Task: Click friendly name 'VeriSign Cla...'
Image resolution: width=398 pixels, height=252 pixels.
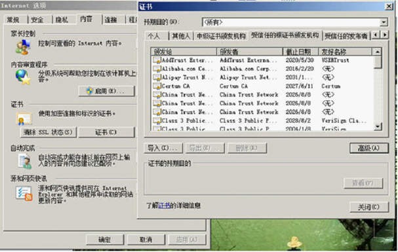Action: coord(344,120)
